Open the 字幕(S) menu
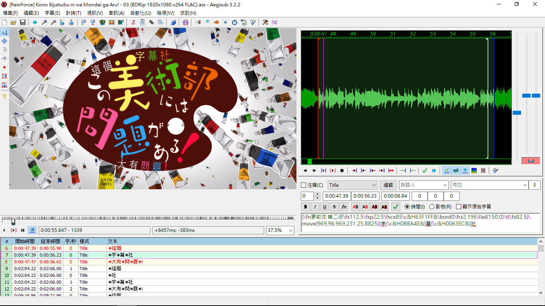Screen dimensions: 545x306 (53, 13)
